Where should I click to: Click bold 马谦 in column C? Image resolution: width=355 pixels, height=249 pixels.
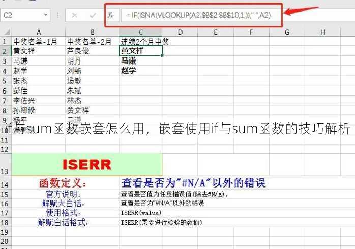tap(140, 61)
